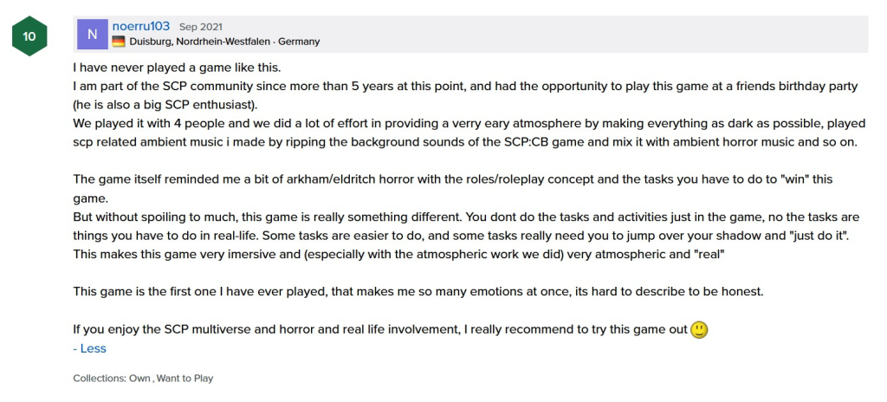
Task: Collapse the review with the Less link
Action: click(90, 348)
